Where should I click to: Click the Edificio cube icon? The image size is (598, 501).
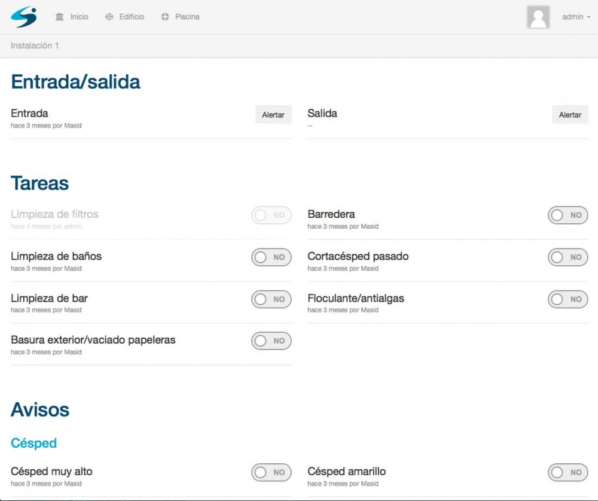click(x=109, y=17)
